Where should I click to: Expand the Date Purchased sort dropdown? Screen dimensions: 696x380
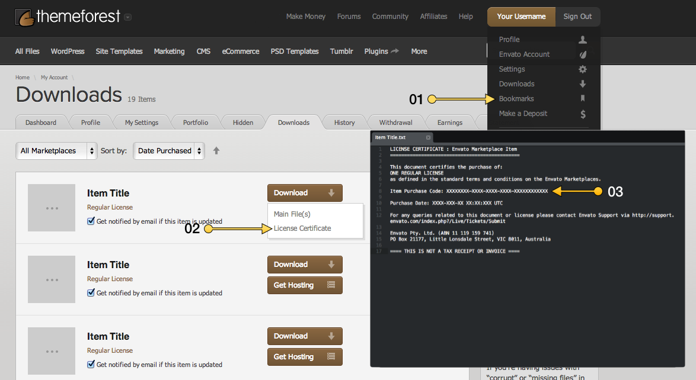(169, 151)
